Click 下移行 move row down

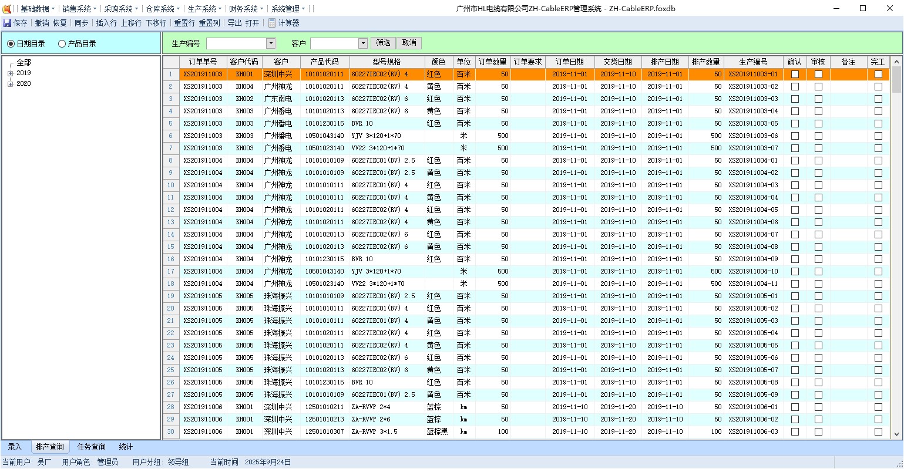point(156,23)
